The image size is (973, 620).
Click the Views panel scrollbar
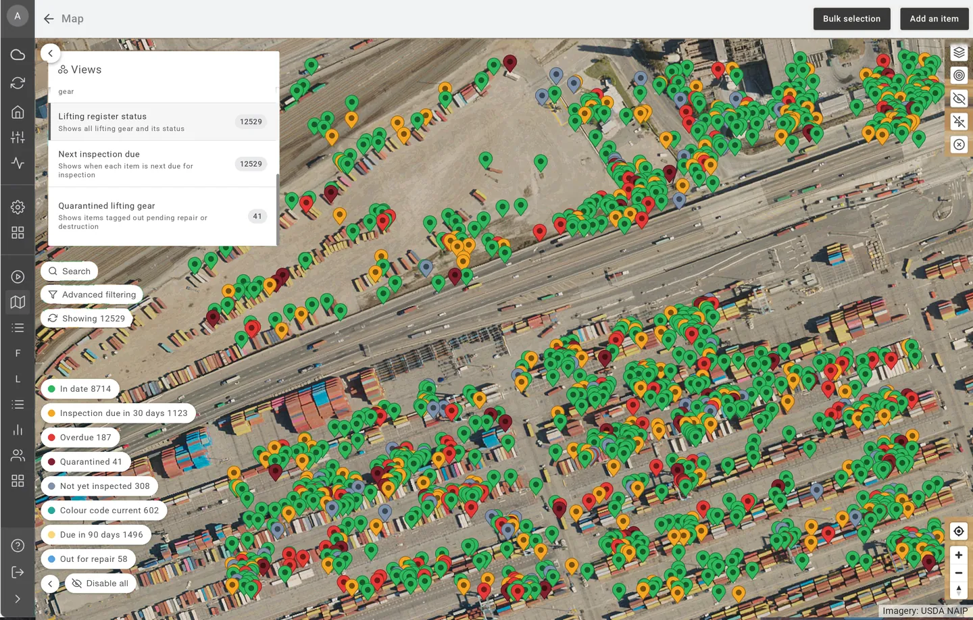point(278,209)
